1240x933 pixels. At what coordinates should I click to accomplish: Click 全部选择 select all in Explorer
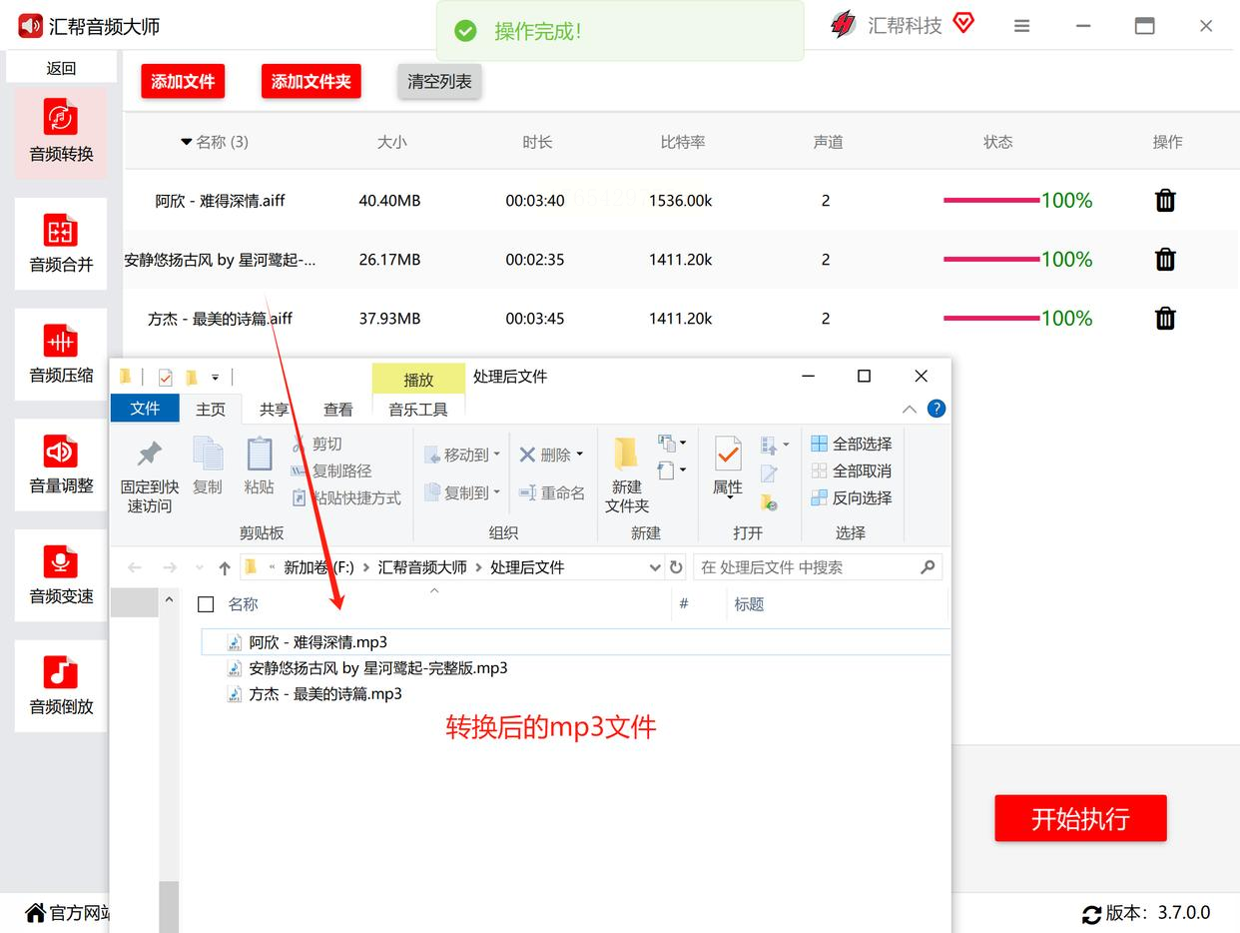pos(852,444)
